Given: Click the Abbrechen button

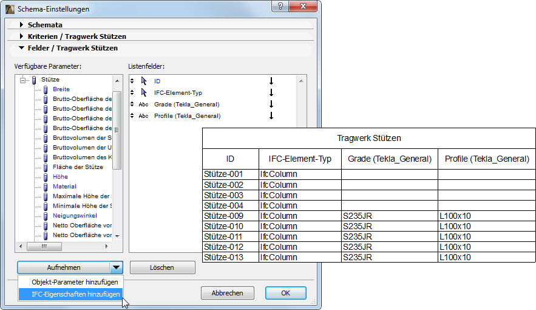Looking at the screenshot, I should coord(227,293).
